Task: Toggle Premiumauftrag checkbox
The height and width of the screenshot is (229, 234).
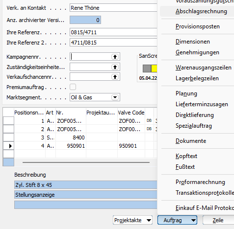Action: (x=73, y=87)
